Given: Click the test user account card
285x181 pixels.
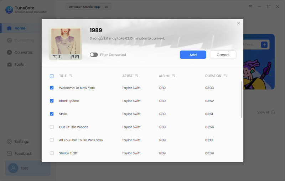Looking at the screenshot, I should pos(28,168).
